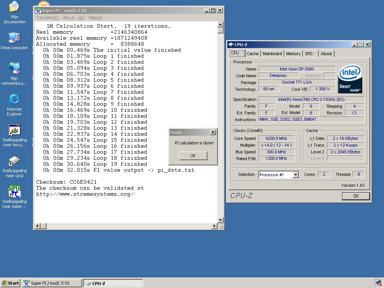384x288 pixels.
Task: Open the About tab in CPU-Z
Action: point(326,54)
